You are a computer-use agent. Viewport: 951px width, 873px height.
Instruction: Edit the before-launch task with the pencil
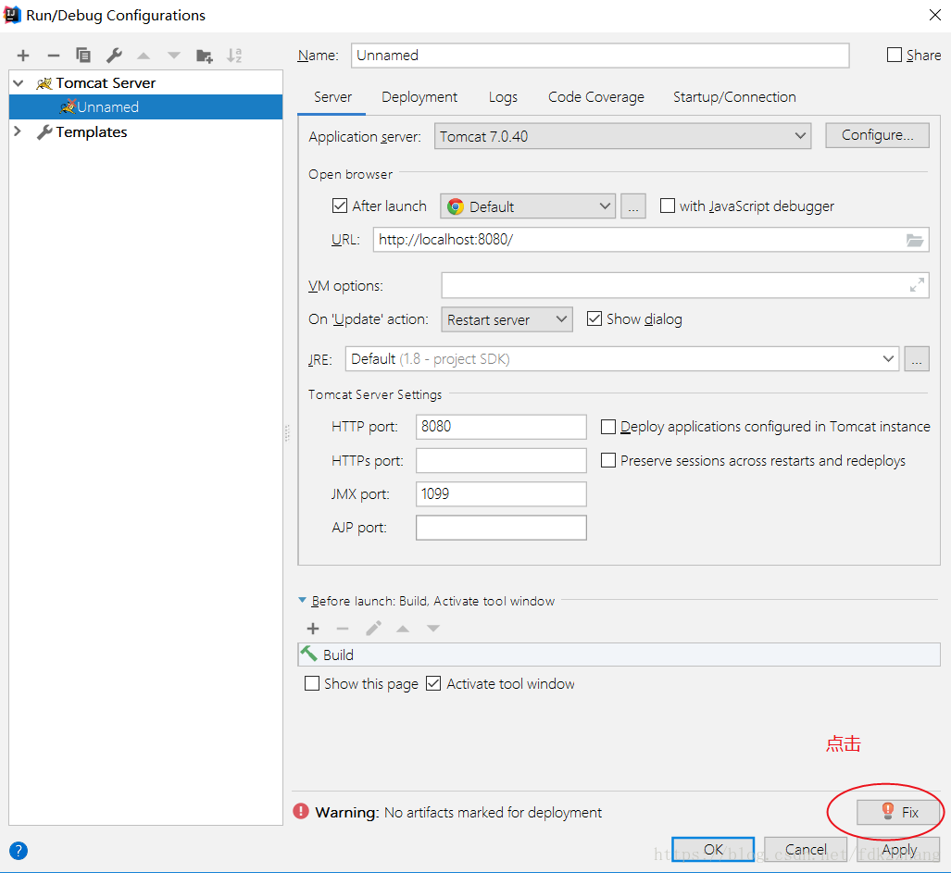tap(373, 628)
